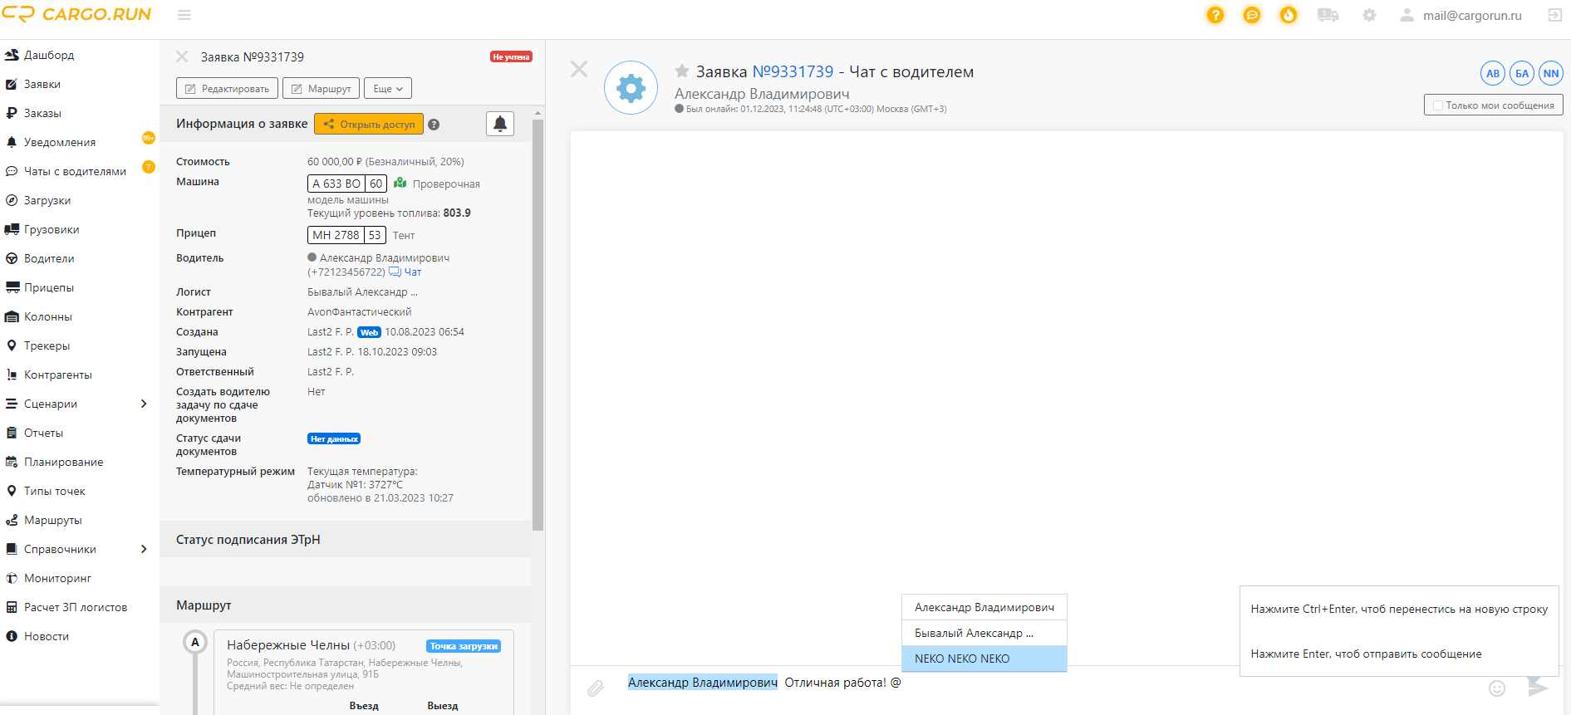Click the request panel vertical scrollbar
The height and width of the screenshot is (715, 1571).
click(538, 324)
